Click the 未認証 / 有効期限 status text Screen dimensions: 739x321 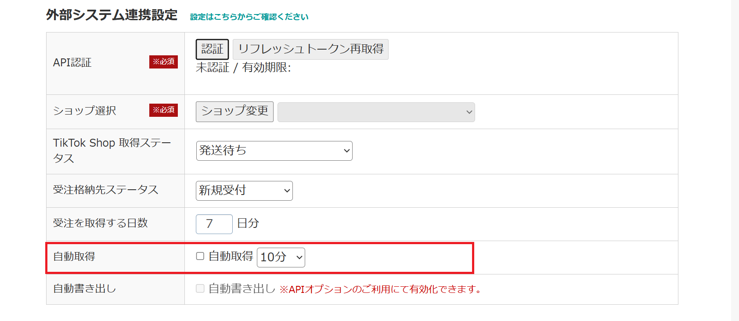tap(243, 68)
